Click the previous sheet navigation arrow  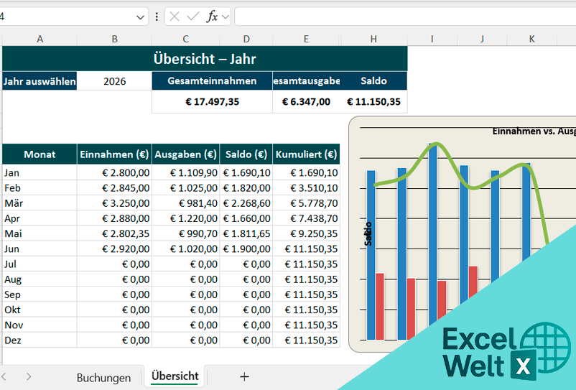(x=4, y=376)
